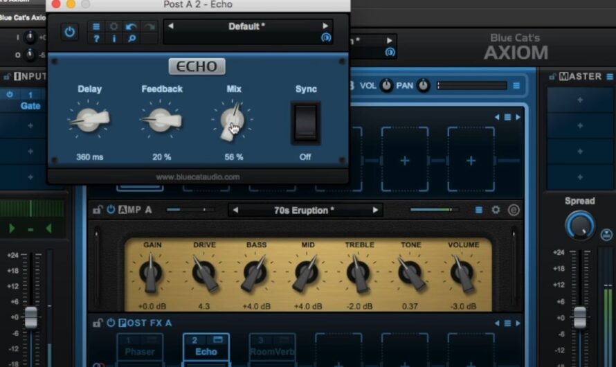
Task: Open Echo plugin settings gear
Action: click(x=114, y=26)
